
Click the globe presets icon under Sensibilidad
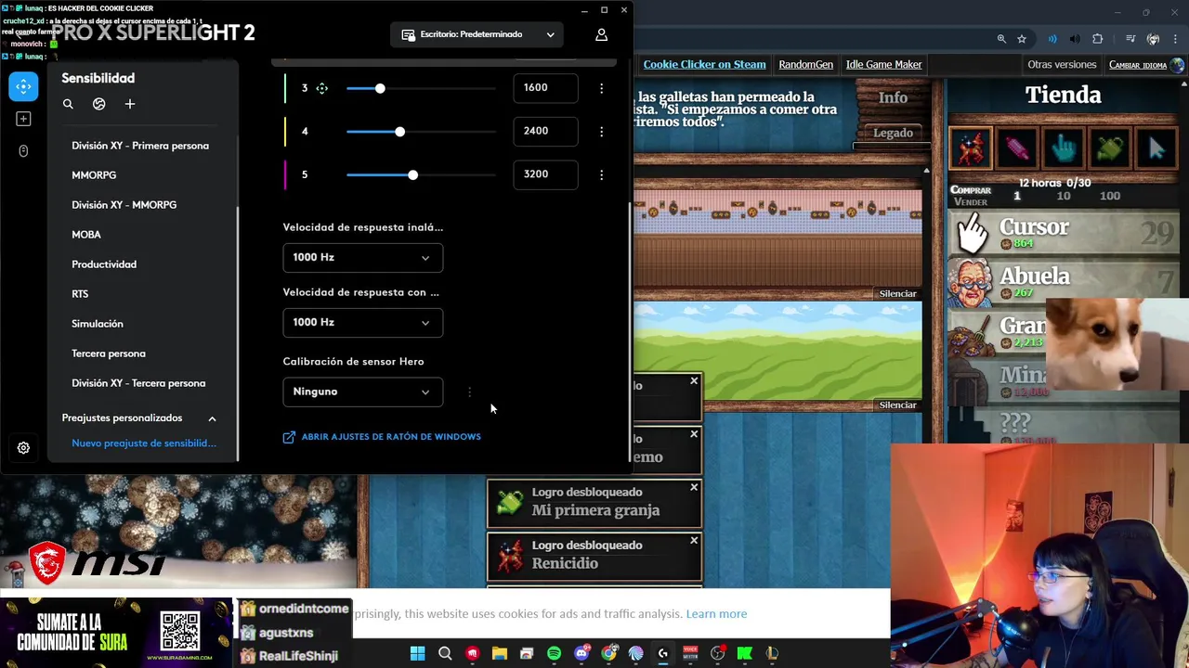click(x=99, y=104)
